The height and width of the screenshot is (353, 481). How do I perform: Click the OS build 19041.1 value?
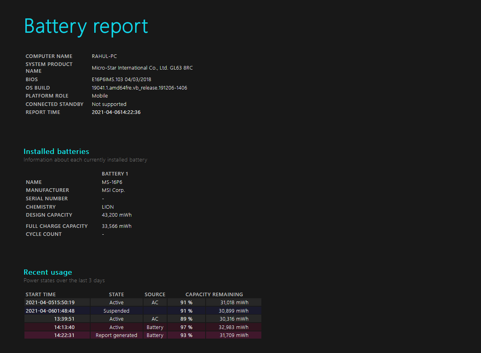coord(139,88)
